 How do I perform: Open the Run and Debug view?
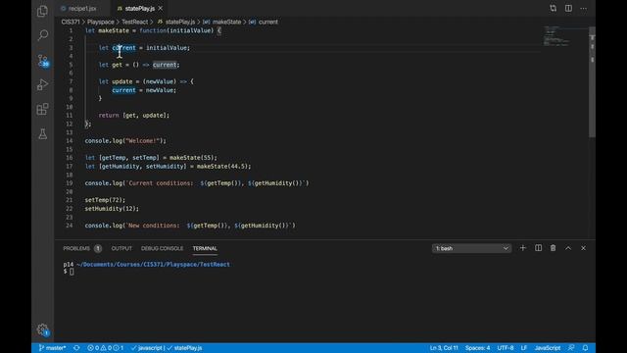pos(42,84)
